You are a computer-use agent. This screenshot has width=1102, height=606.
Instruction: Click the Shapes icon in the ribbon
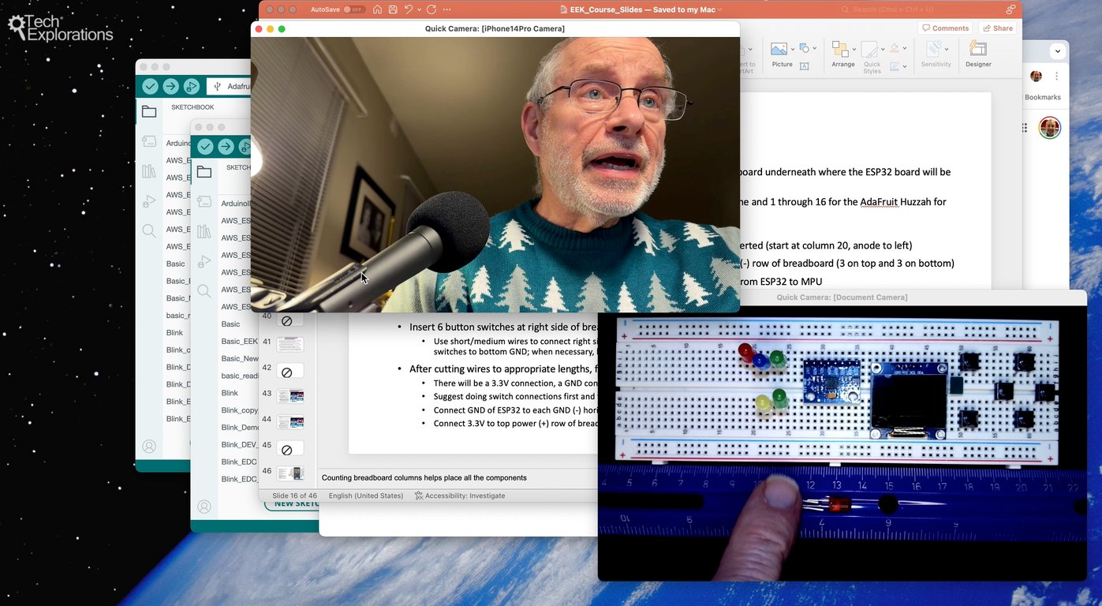pos(804,48)
